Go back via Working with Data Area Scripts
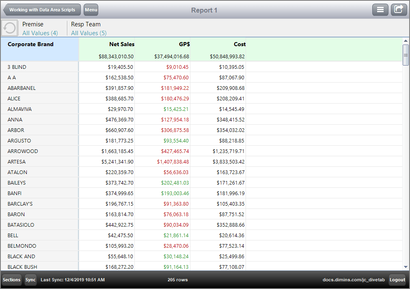Image resolution: width=410 pixels, height=289 pixels. tap(41, 9)
